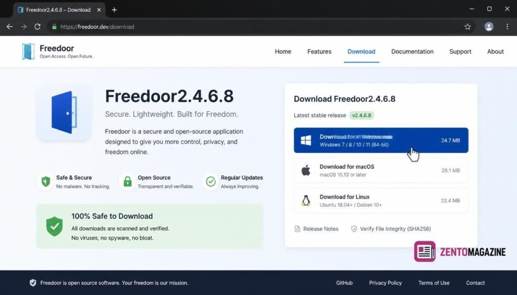The width and height of the screenshot is (517, 295).
Task: Click the Safe & Secure shield icon
Action: point(46,182)
